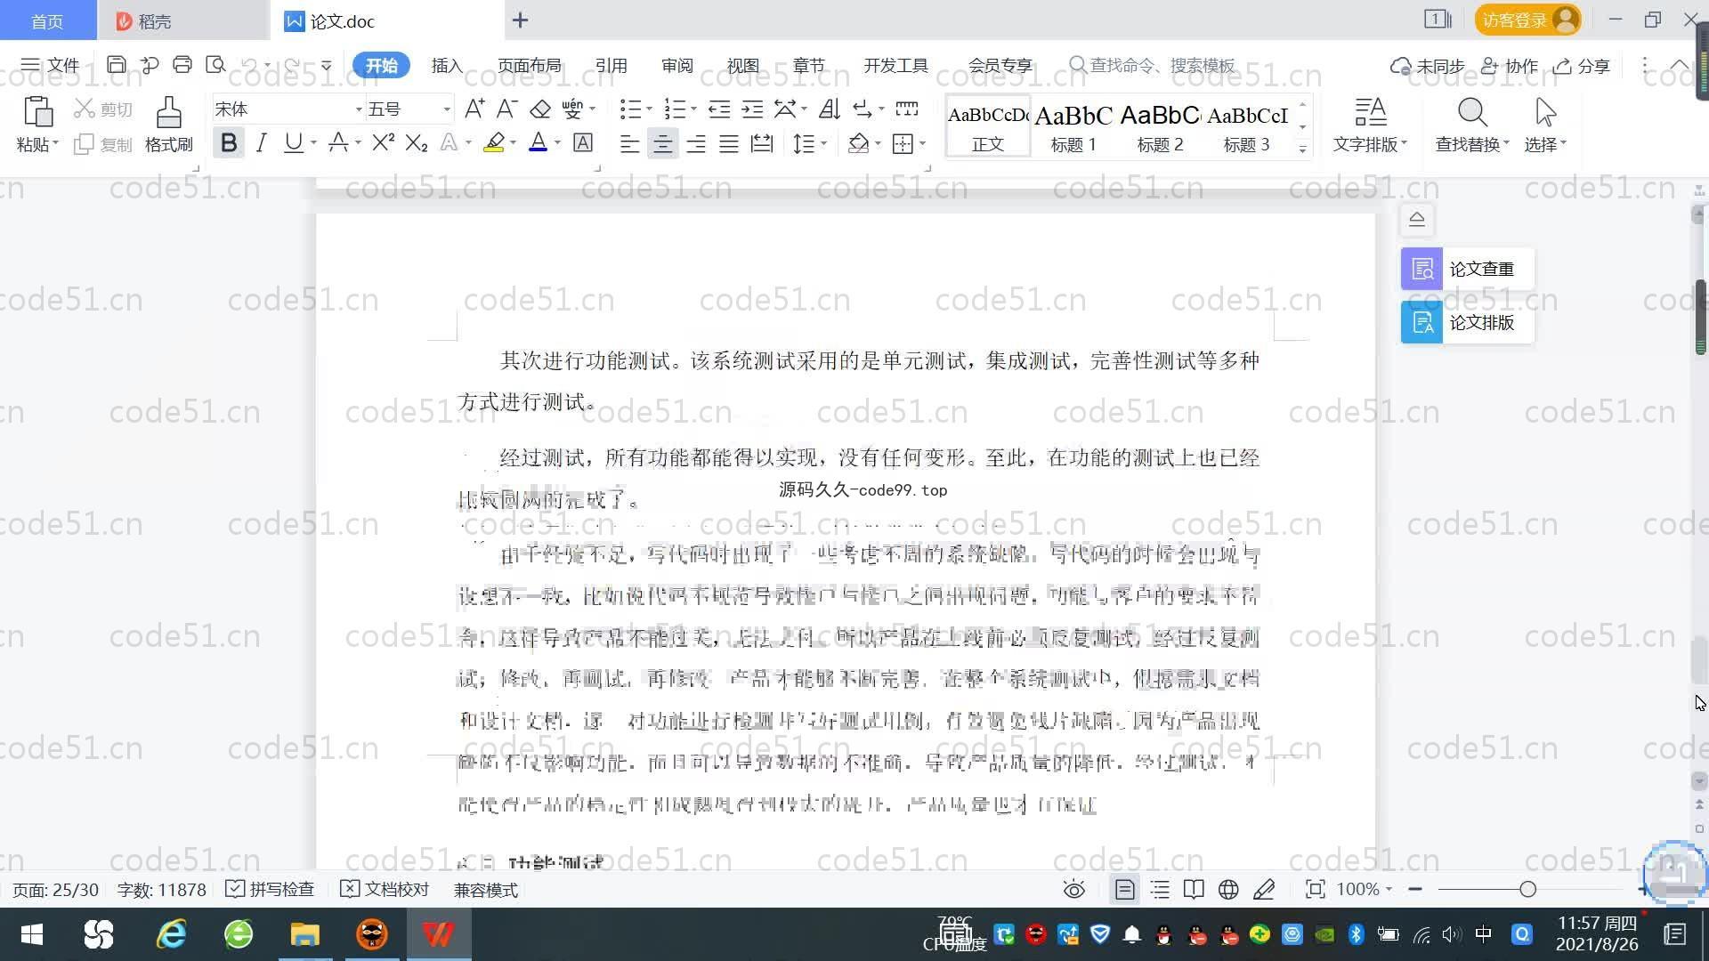Click 访客登录 login button

coord(1527,20)
